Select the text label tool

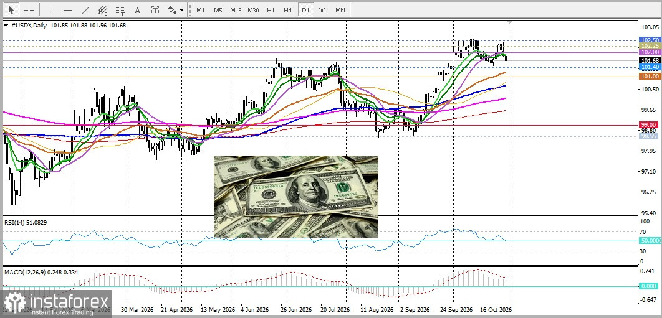click(x=155, y=10)
